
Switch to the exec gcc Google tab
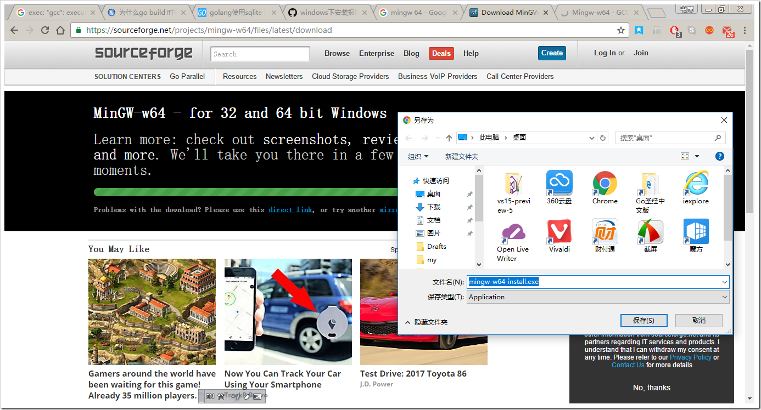[57, 13]
